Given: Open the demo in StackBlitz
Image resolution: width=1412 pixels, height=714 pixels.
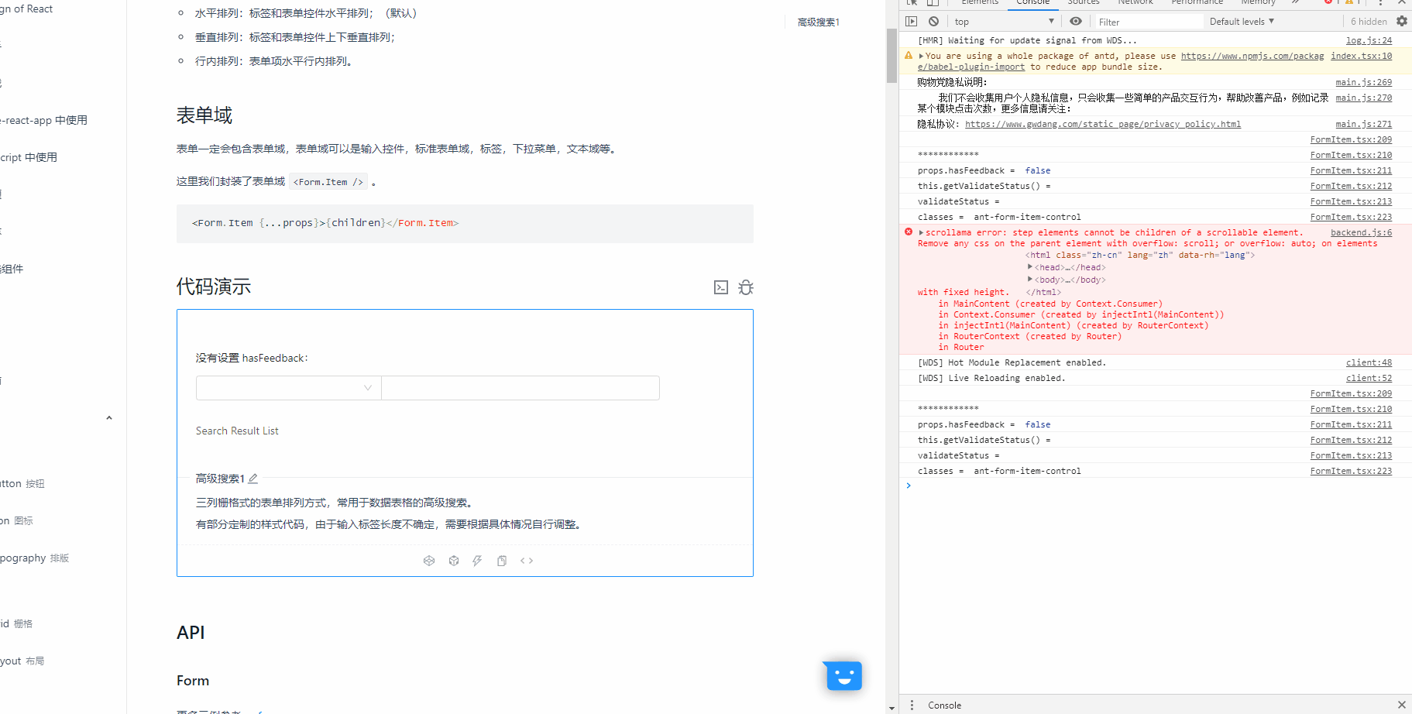Looking at the screenshot, I should [477, 561].
